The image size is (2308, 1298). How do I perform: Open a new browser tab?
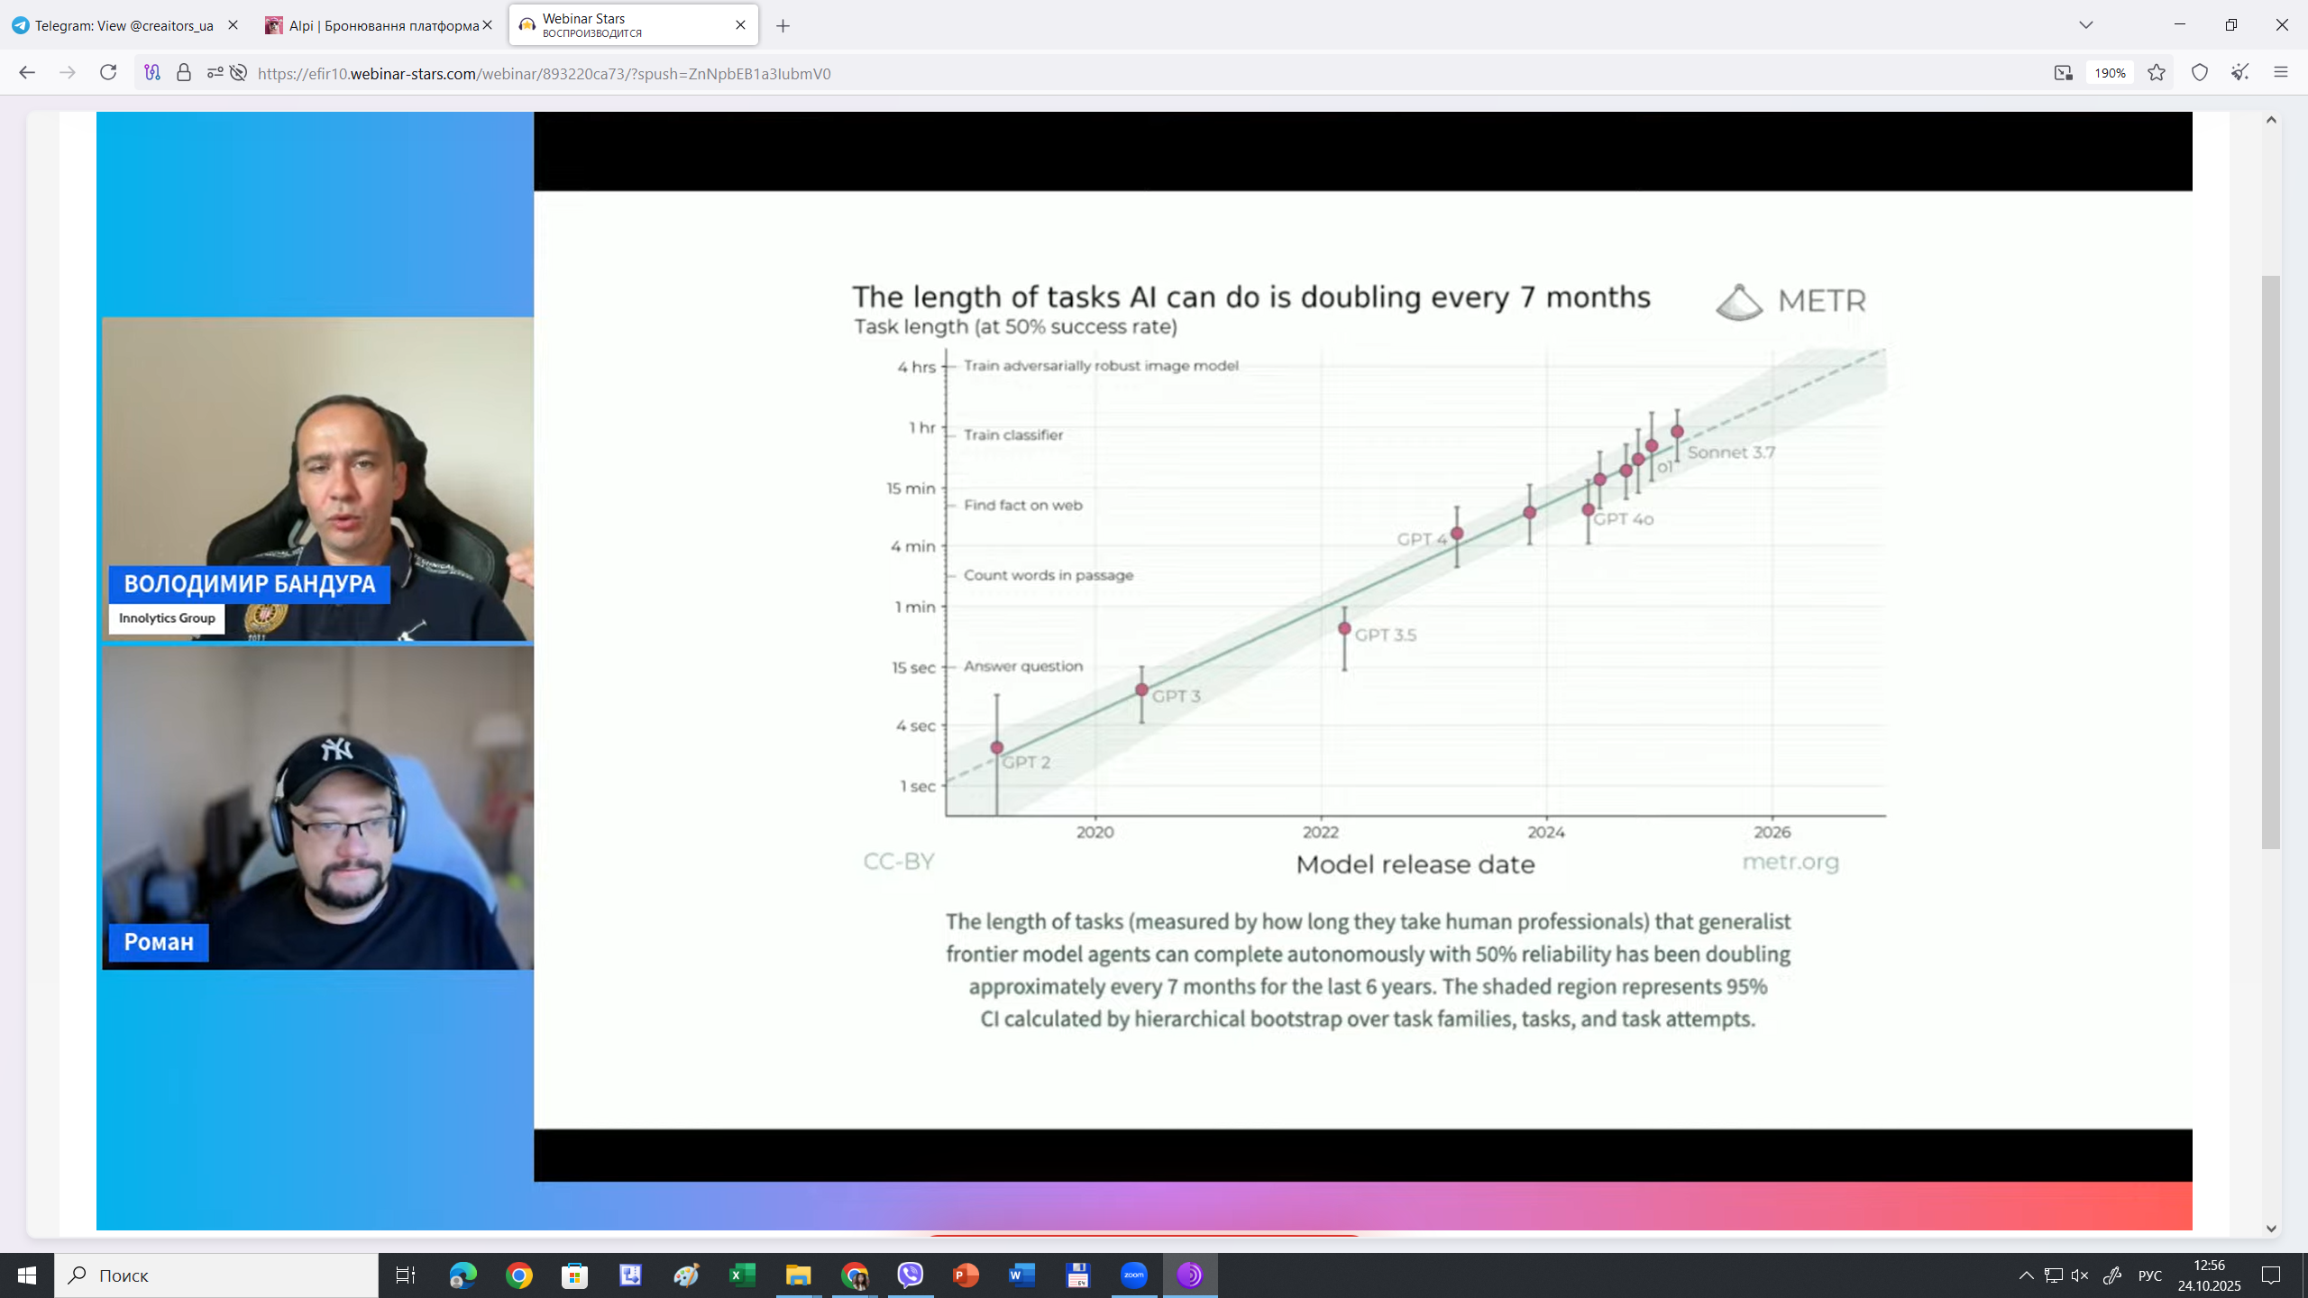pyautogui.click(x=783, y=26)
